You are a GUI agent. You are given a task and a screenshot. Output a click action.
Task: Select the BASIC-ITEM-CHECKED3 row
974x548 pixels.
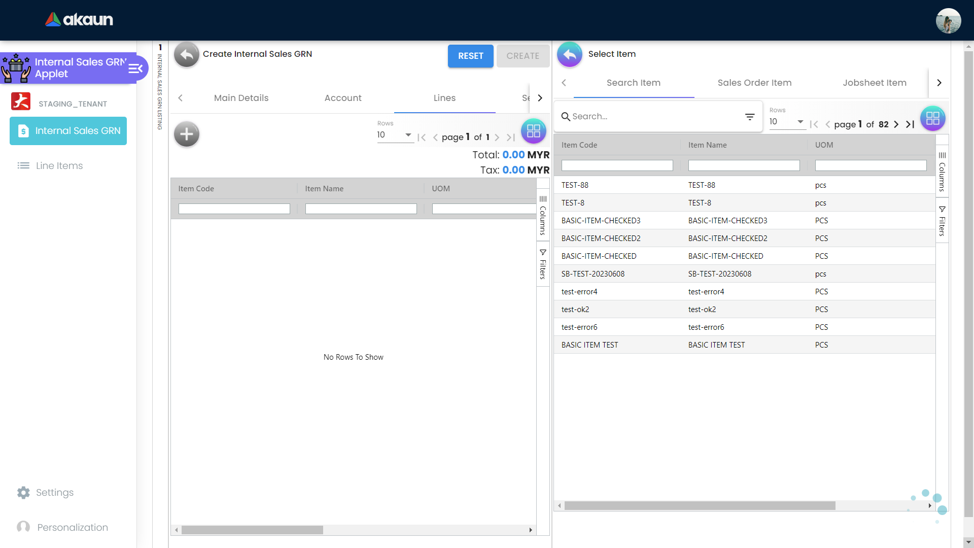click(601, 221)
